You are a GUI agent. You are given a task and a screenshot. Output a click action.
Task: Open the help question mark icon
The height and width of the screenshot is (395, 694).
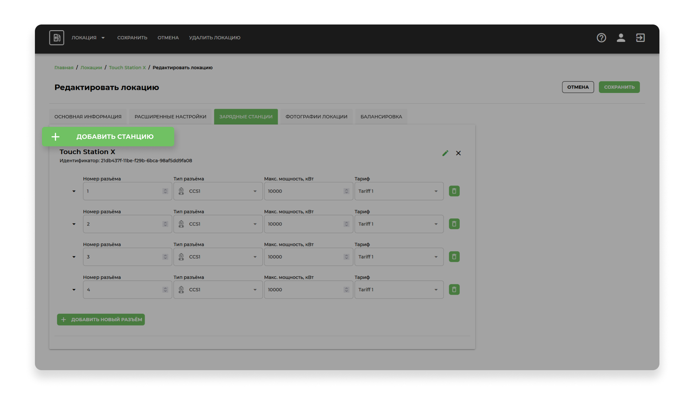601,38
